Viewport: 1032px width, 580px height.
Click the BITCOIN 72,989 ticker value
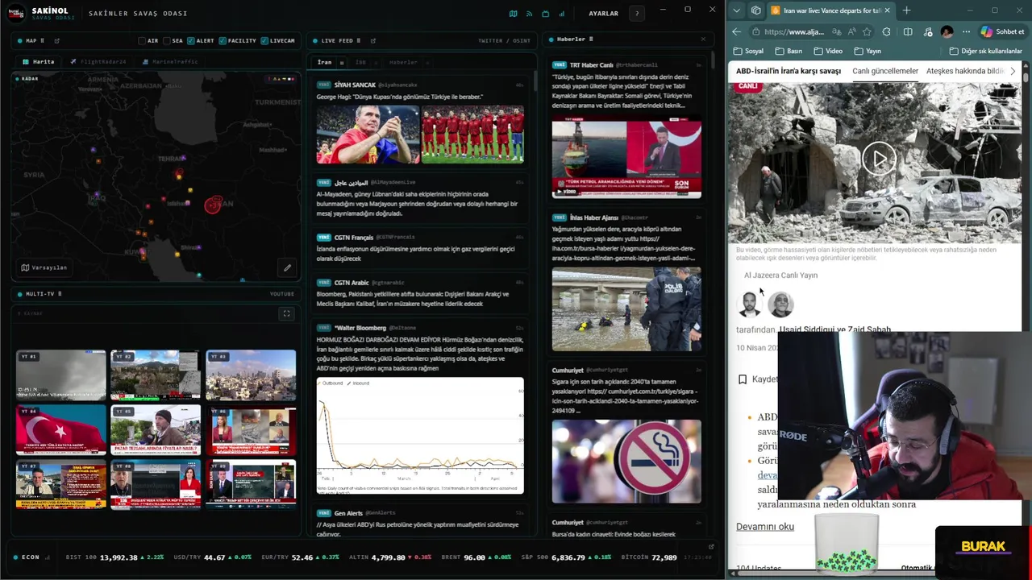click(x=664, y=557)
